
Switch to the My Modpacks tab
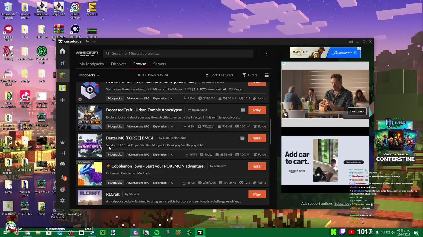92,64
